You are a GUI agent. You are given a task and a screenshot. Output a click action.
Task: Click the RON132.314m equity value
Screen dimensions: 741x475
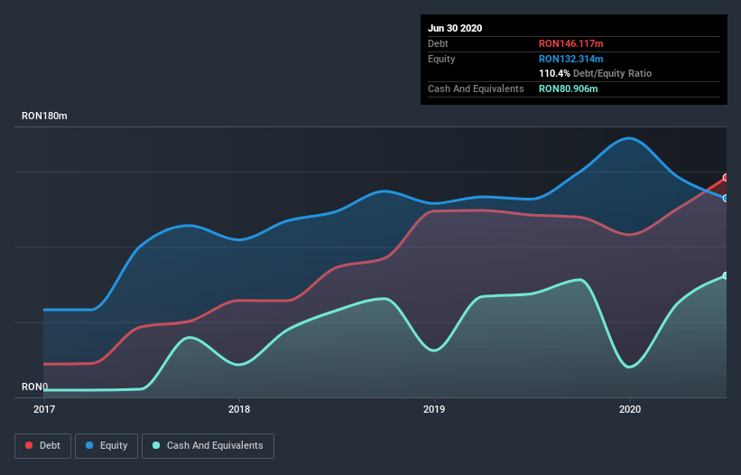[x=571, y=59]
